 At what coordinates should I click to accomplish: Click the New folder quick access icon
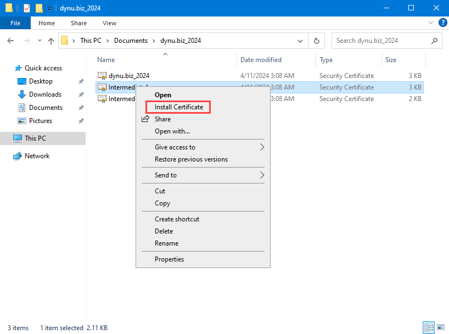pos(39,8)
